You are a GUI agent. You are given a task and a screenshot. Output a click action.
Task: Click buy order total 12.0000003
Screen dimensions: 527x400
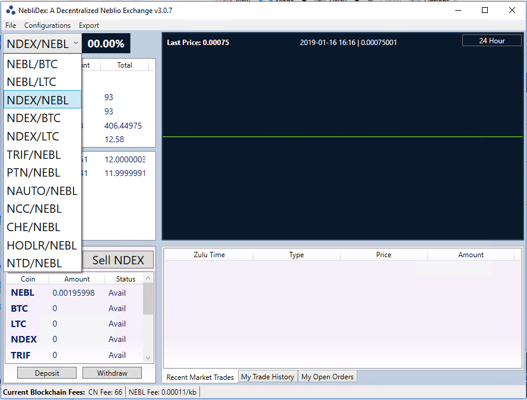coord(125,159)
